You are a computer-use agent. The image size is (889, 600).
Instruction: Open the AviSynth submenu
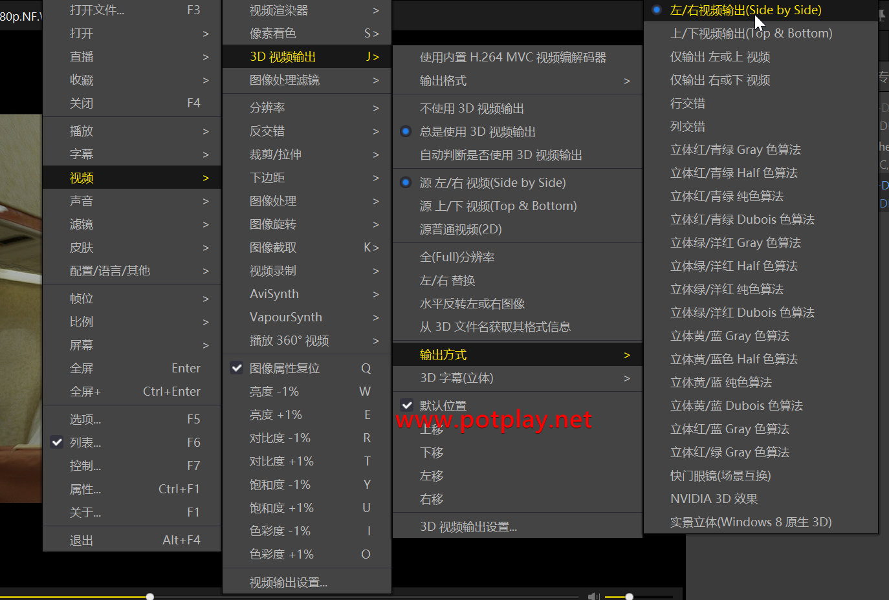tap(307, 294)
